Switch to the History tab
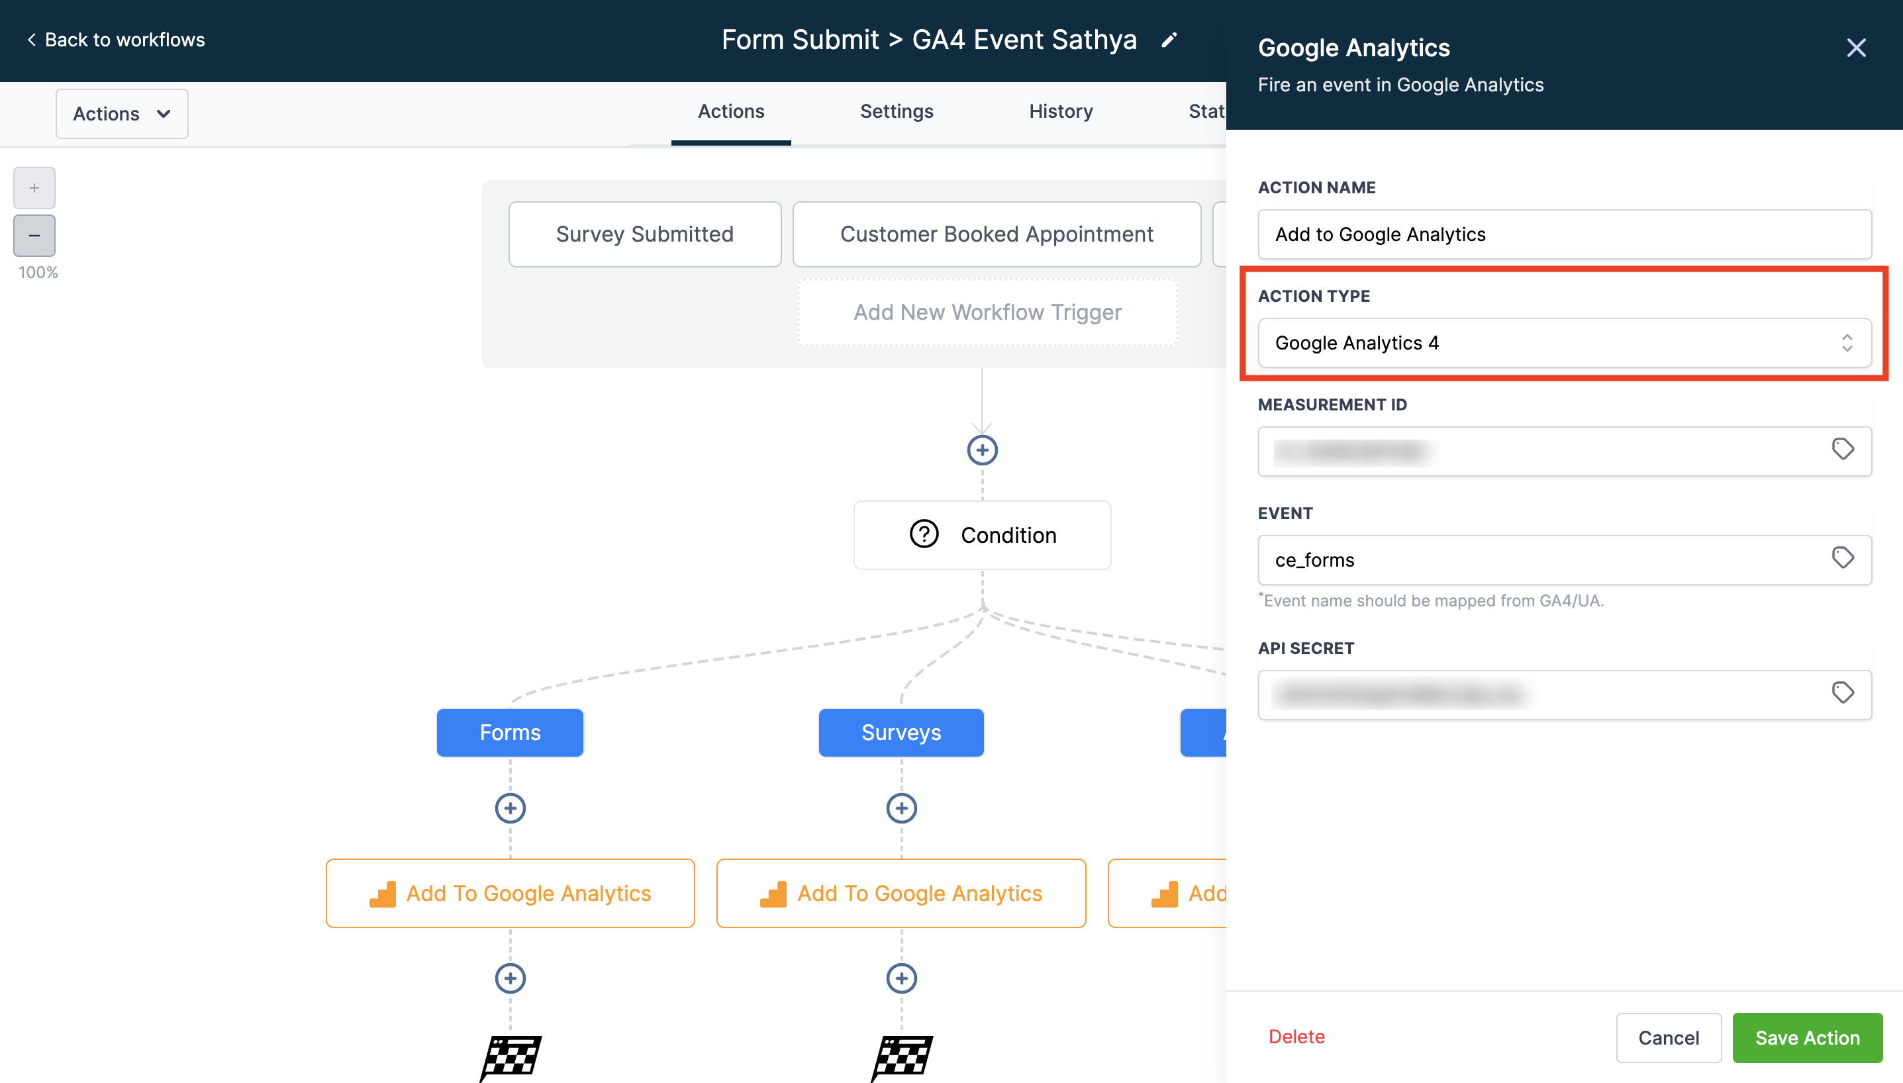1903x1083 pixels. 1060,112
